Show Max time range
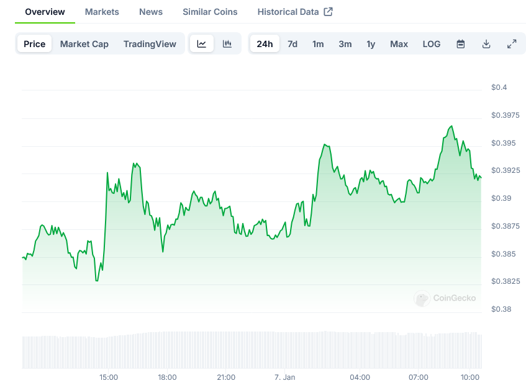Image resolution: width=526 pixels, height=391 pixels. [399, 44]
